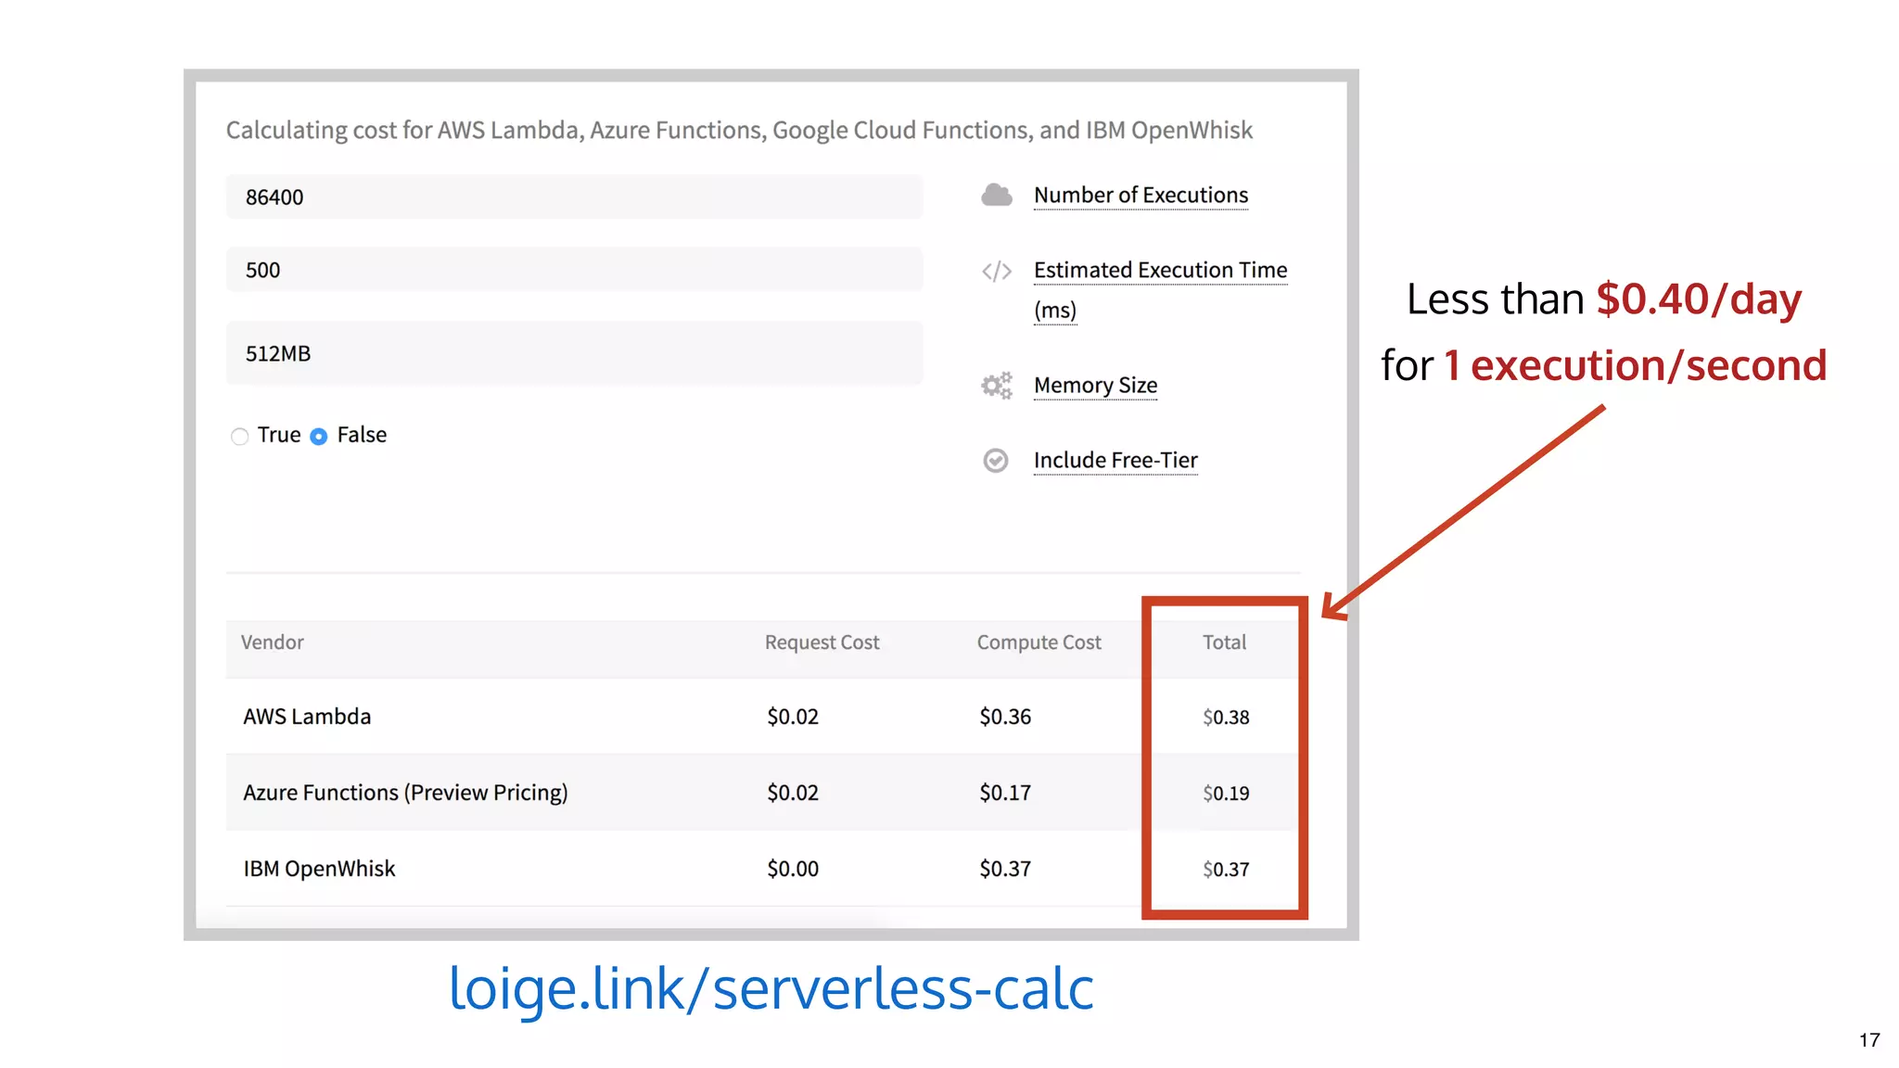Click the Vendor column header

click(x=272, y=642)
